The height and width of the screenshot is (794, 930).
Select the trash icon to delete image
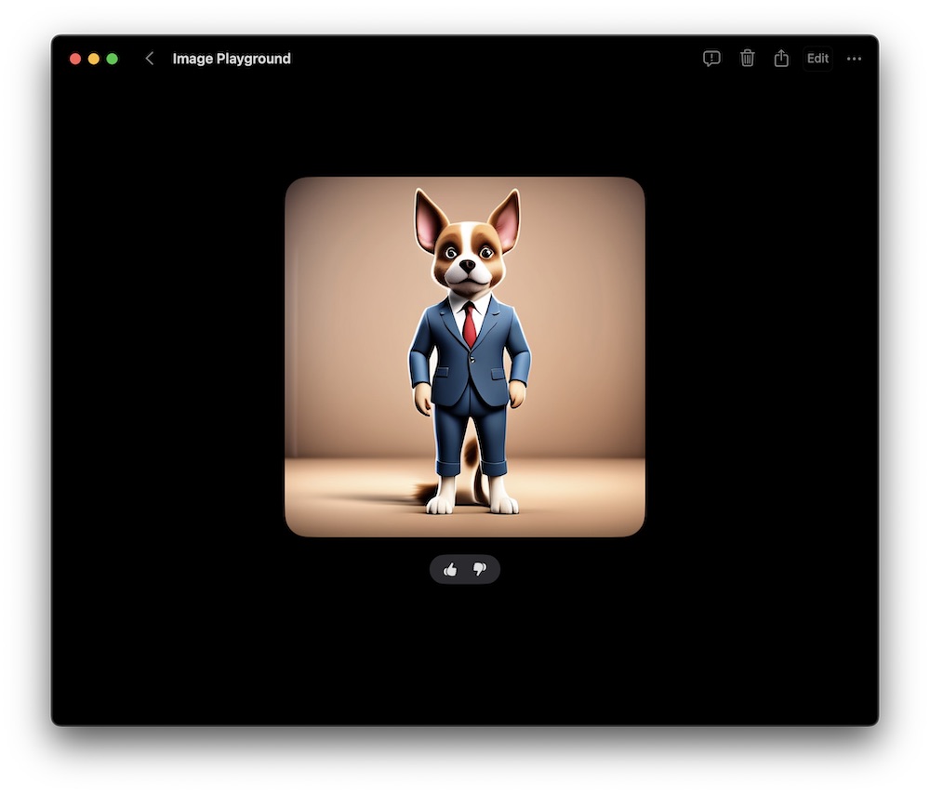747,58
